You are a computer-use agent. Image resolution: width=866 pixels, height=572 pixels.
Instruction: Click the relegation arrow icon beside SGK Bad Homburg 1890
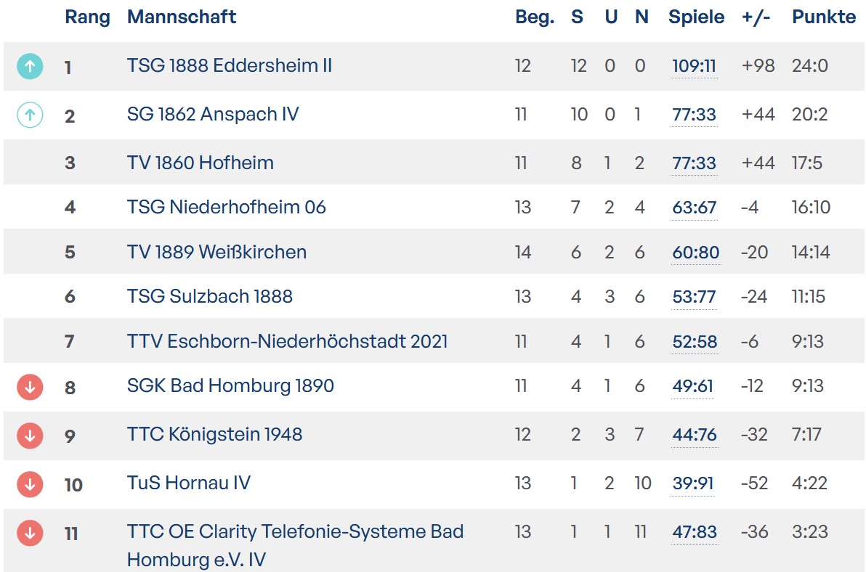[30, 387]
